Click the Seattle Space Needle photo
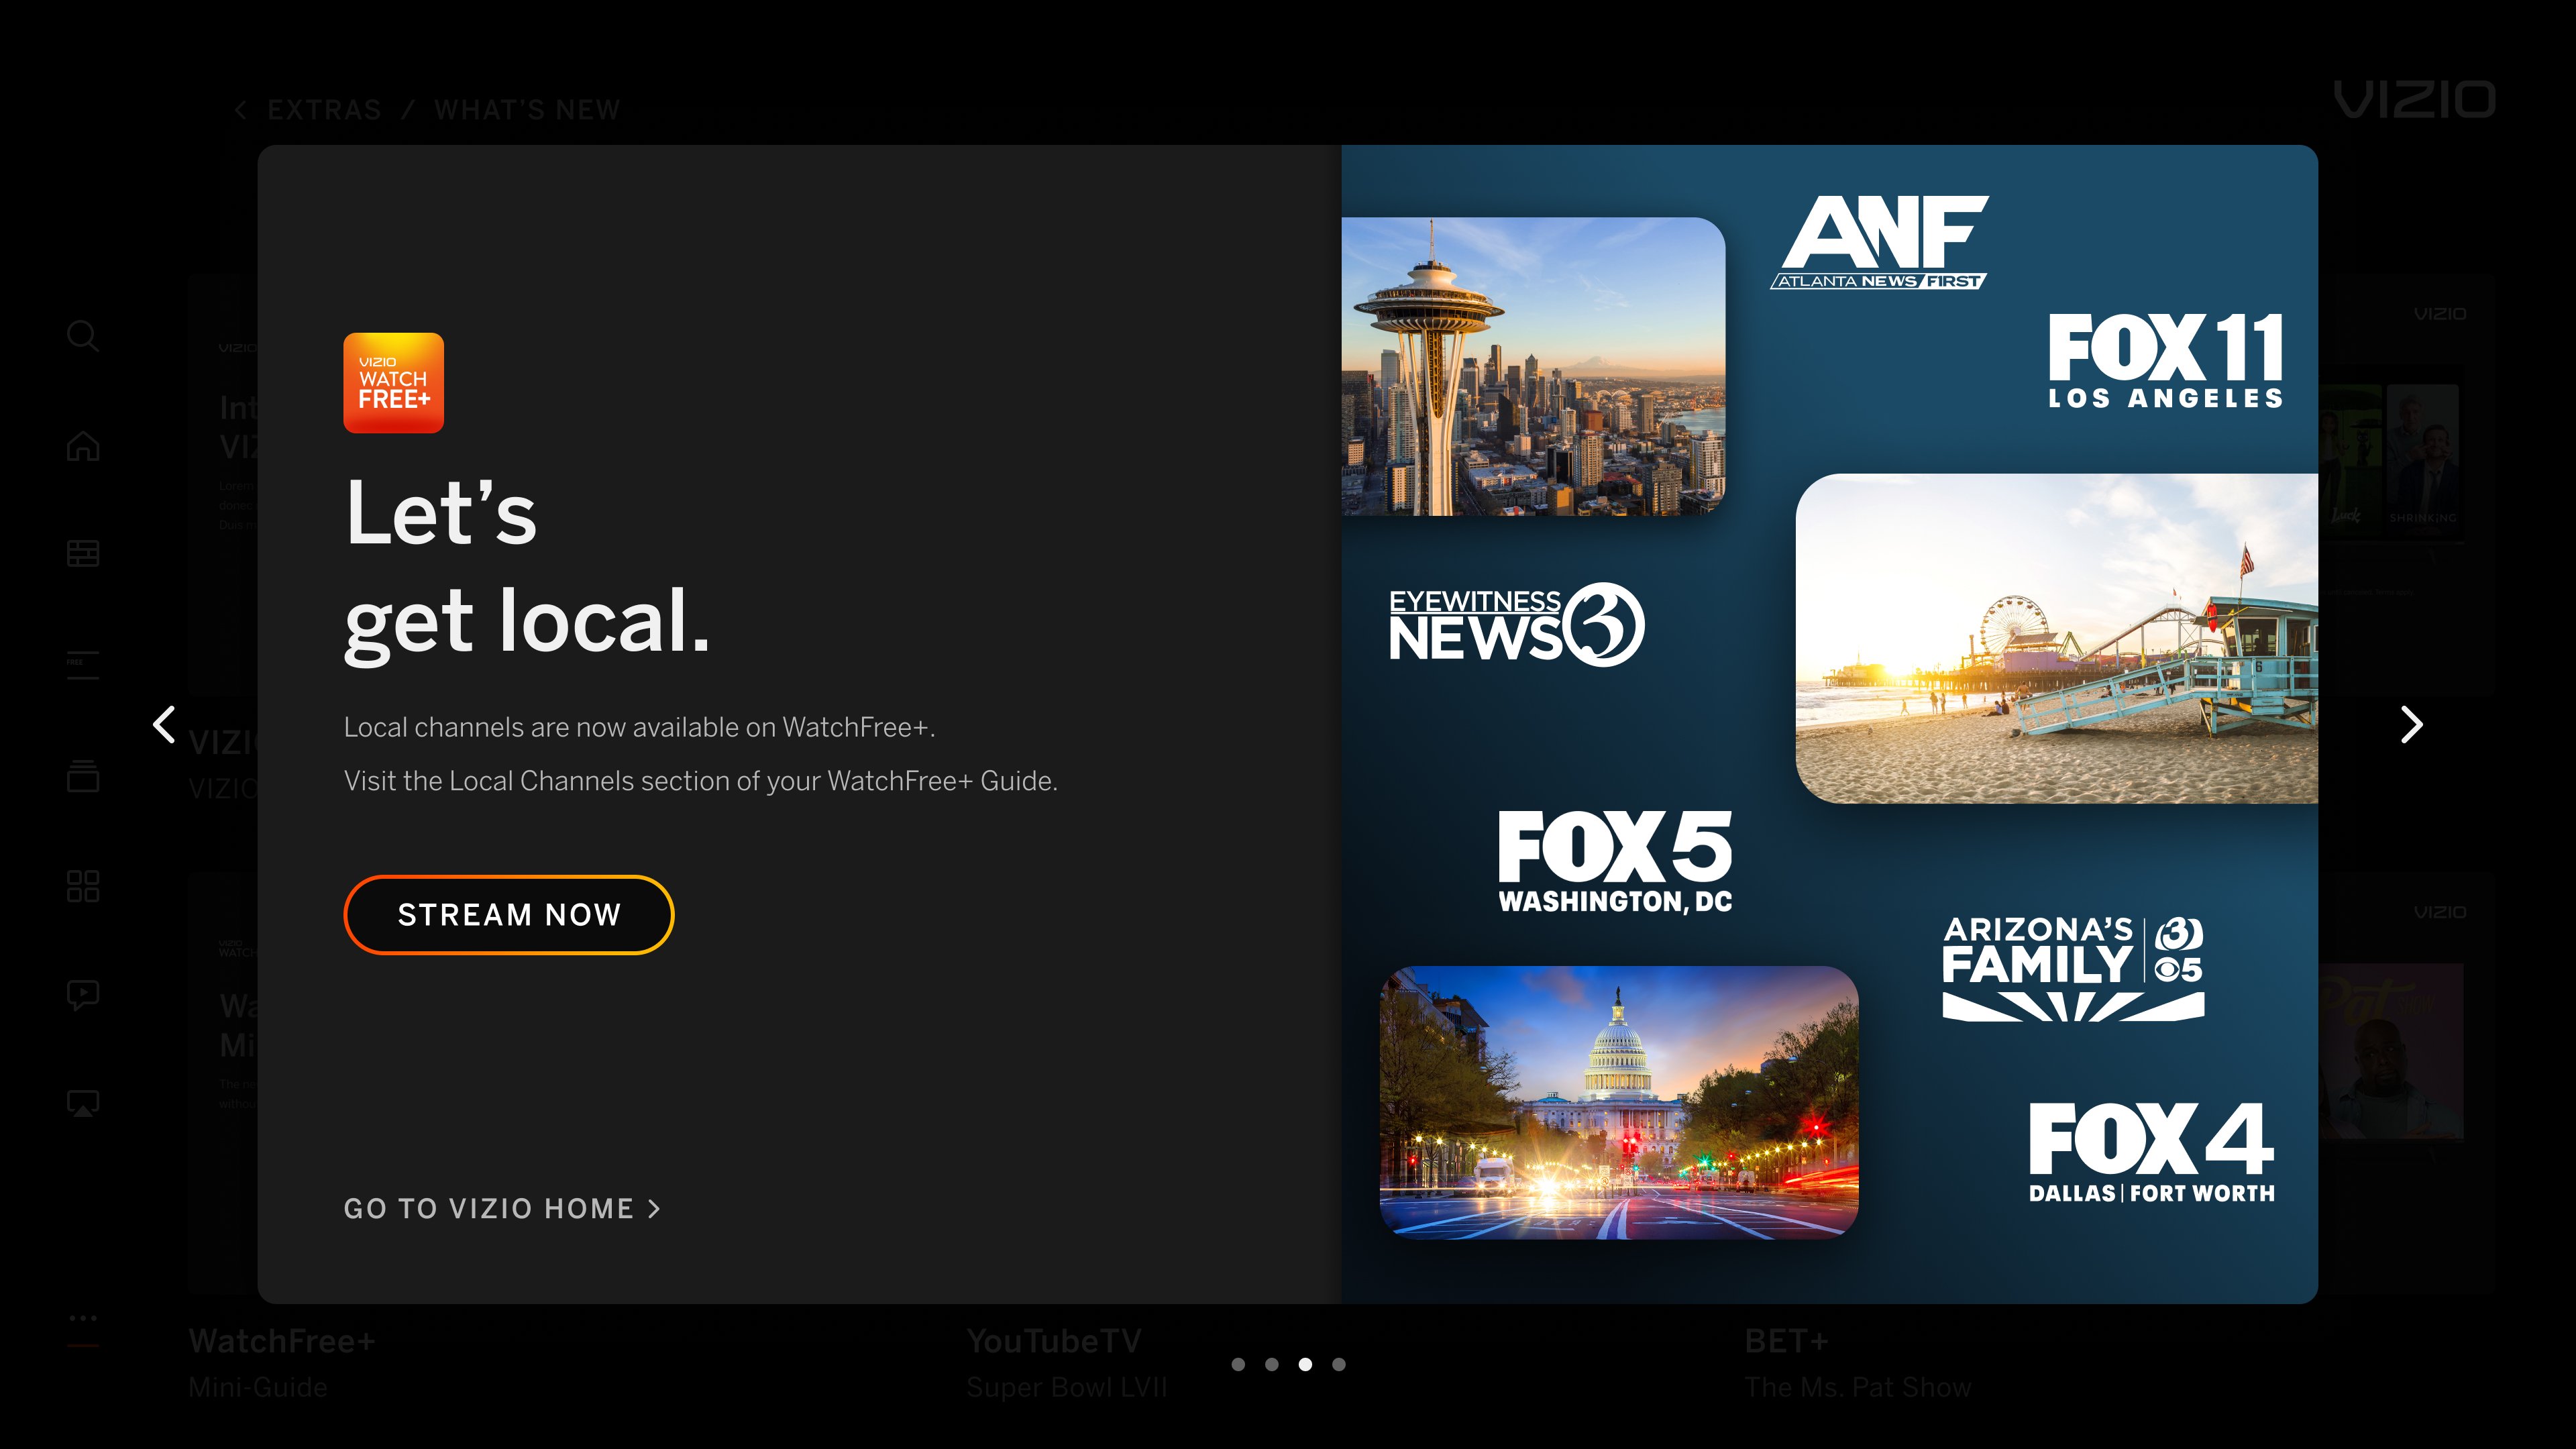Image resolution: width=2576 pixels, height=1449 pixels. point(1533,366)
